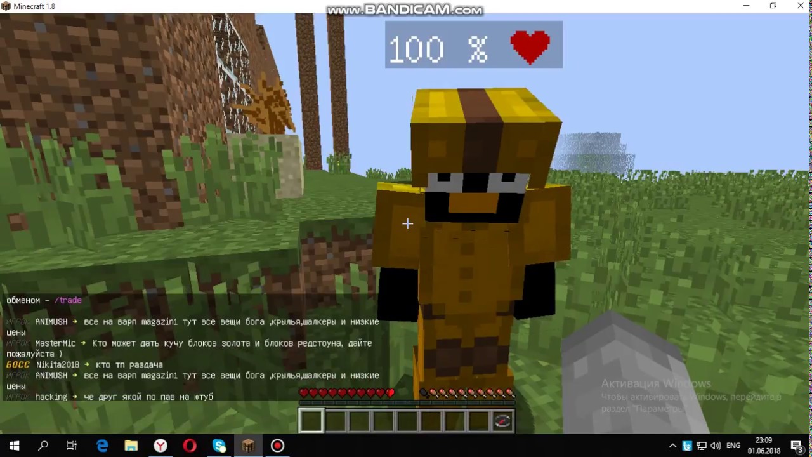Select the compass in the last hotbar slot
The image size is (812, 457).
click(x=502, y=421)
